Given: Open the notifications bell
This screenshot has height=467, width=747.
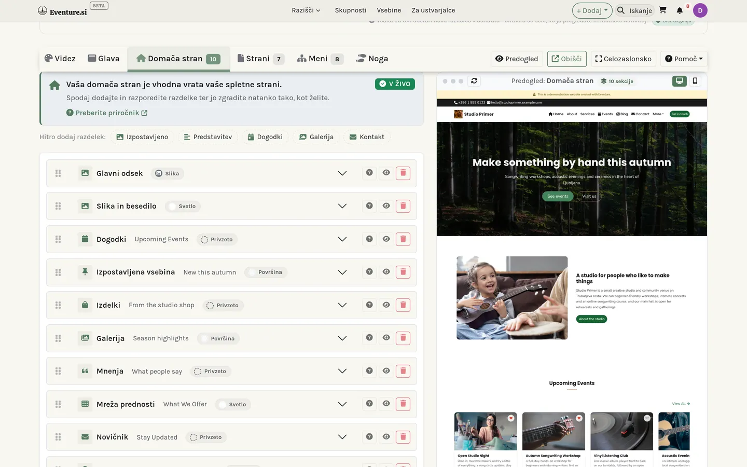Looking at the screenshot, I should coord(680,10).
